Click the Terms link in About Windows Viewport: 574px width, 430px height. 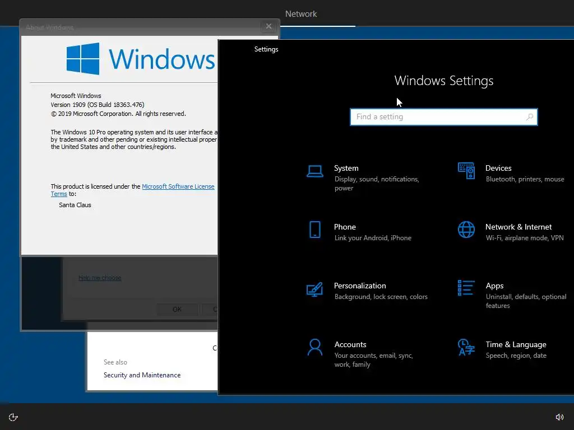click(x=58, y=194)
